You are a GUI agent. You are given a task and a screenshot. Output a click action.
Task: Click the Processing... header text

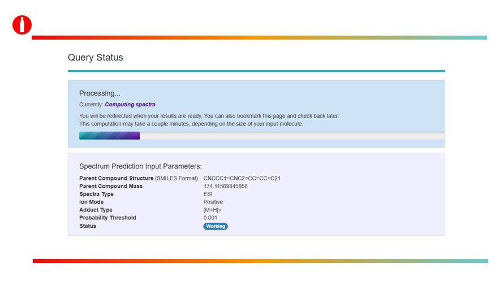coord(100,93)
